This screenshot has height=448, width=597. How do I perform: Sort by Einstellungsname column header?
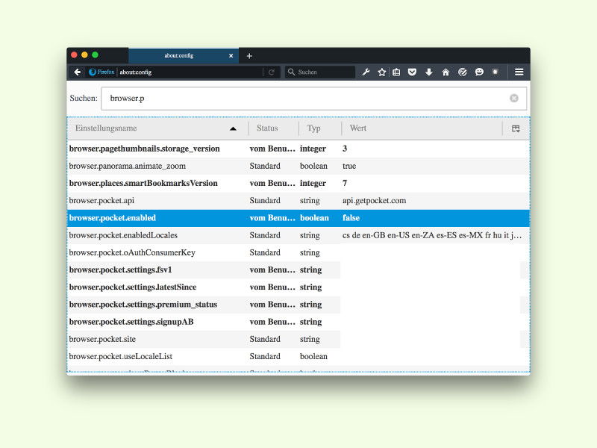tap(157, 128)
